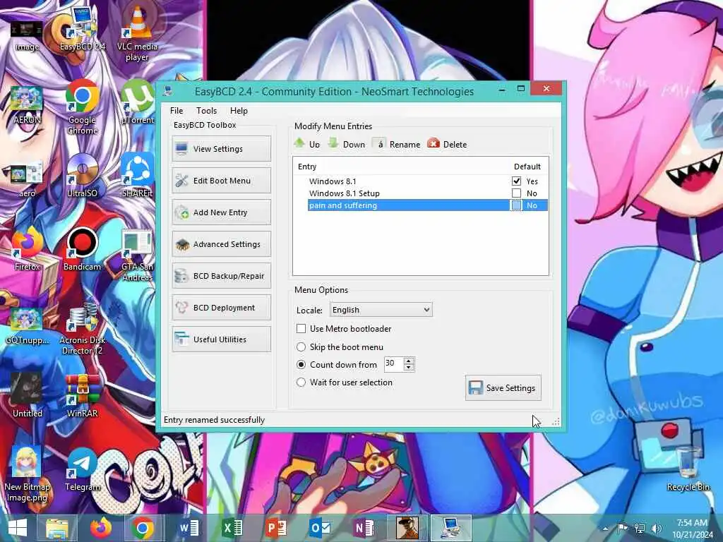723x542 pixels.
Task: Open Acronis Disk Director 12 shortcut
Action: (x=82, y=329)
